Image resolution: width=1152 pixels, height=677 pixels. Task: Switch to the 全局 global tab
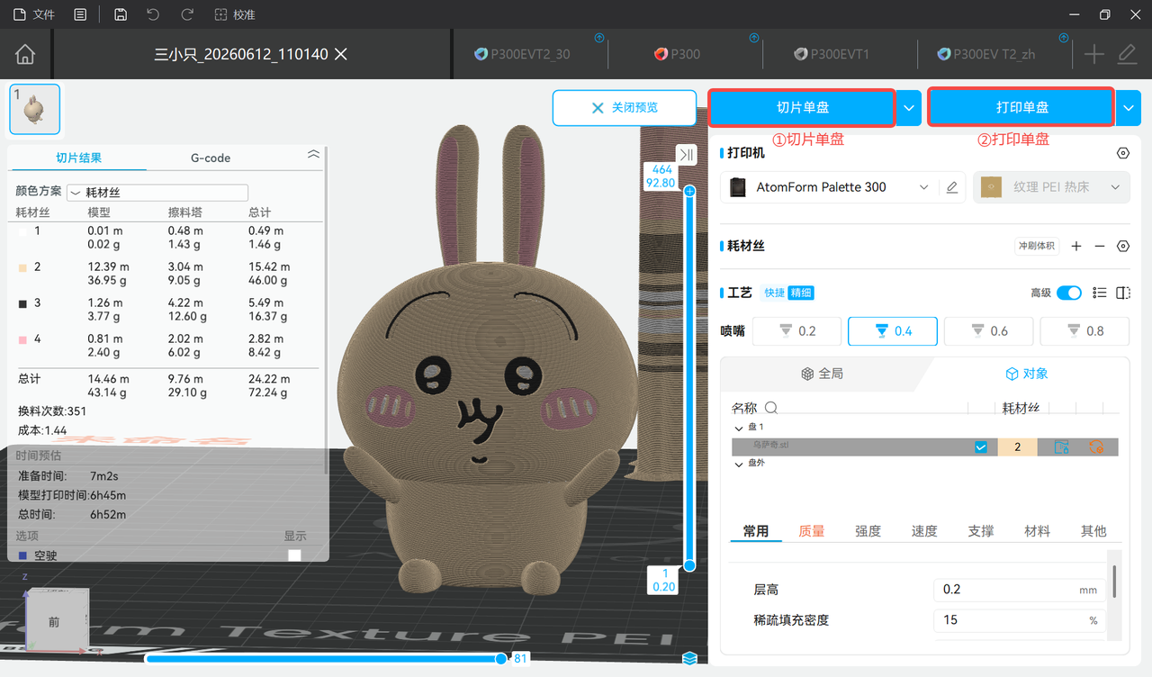[x=823, y=374]
